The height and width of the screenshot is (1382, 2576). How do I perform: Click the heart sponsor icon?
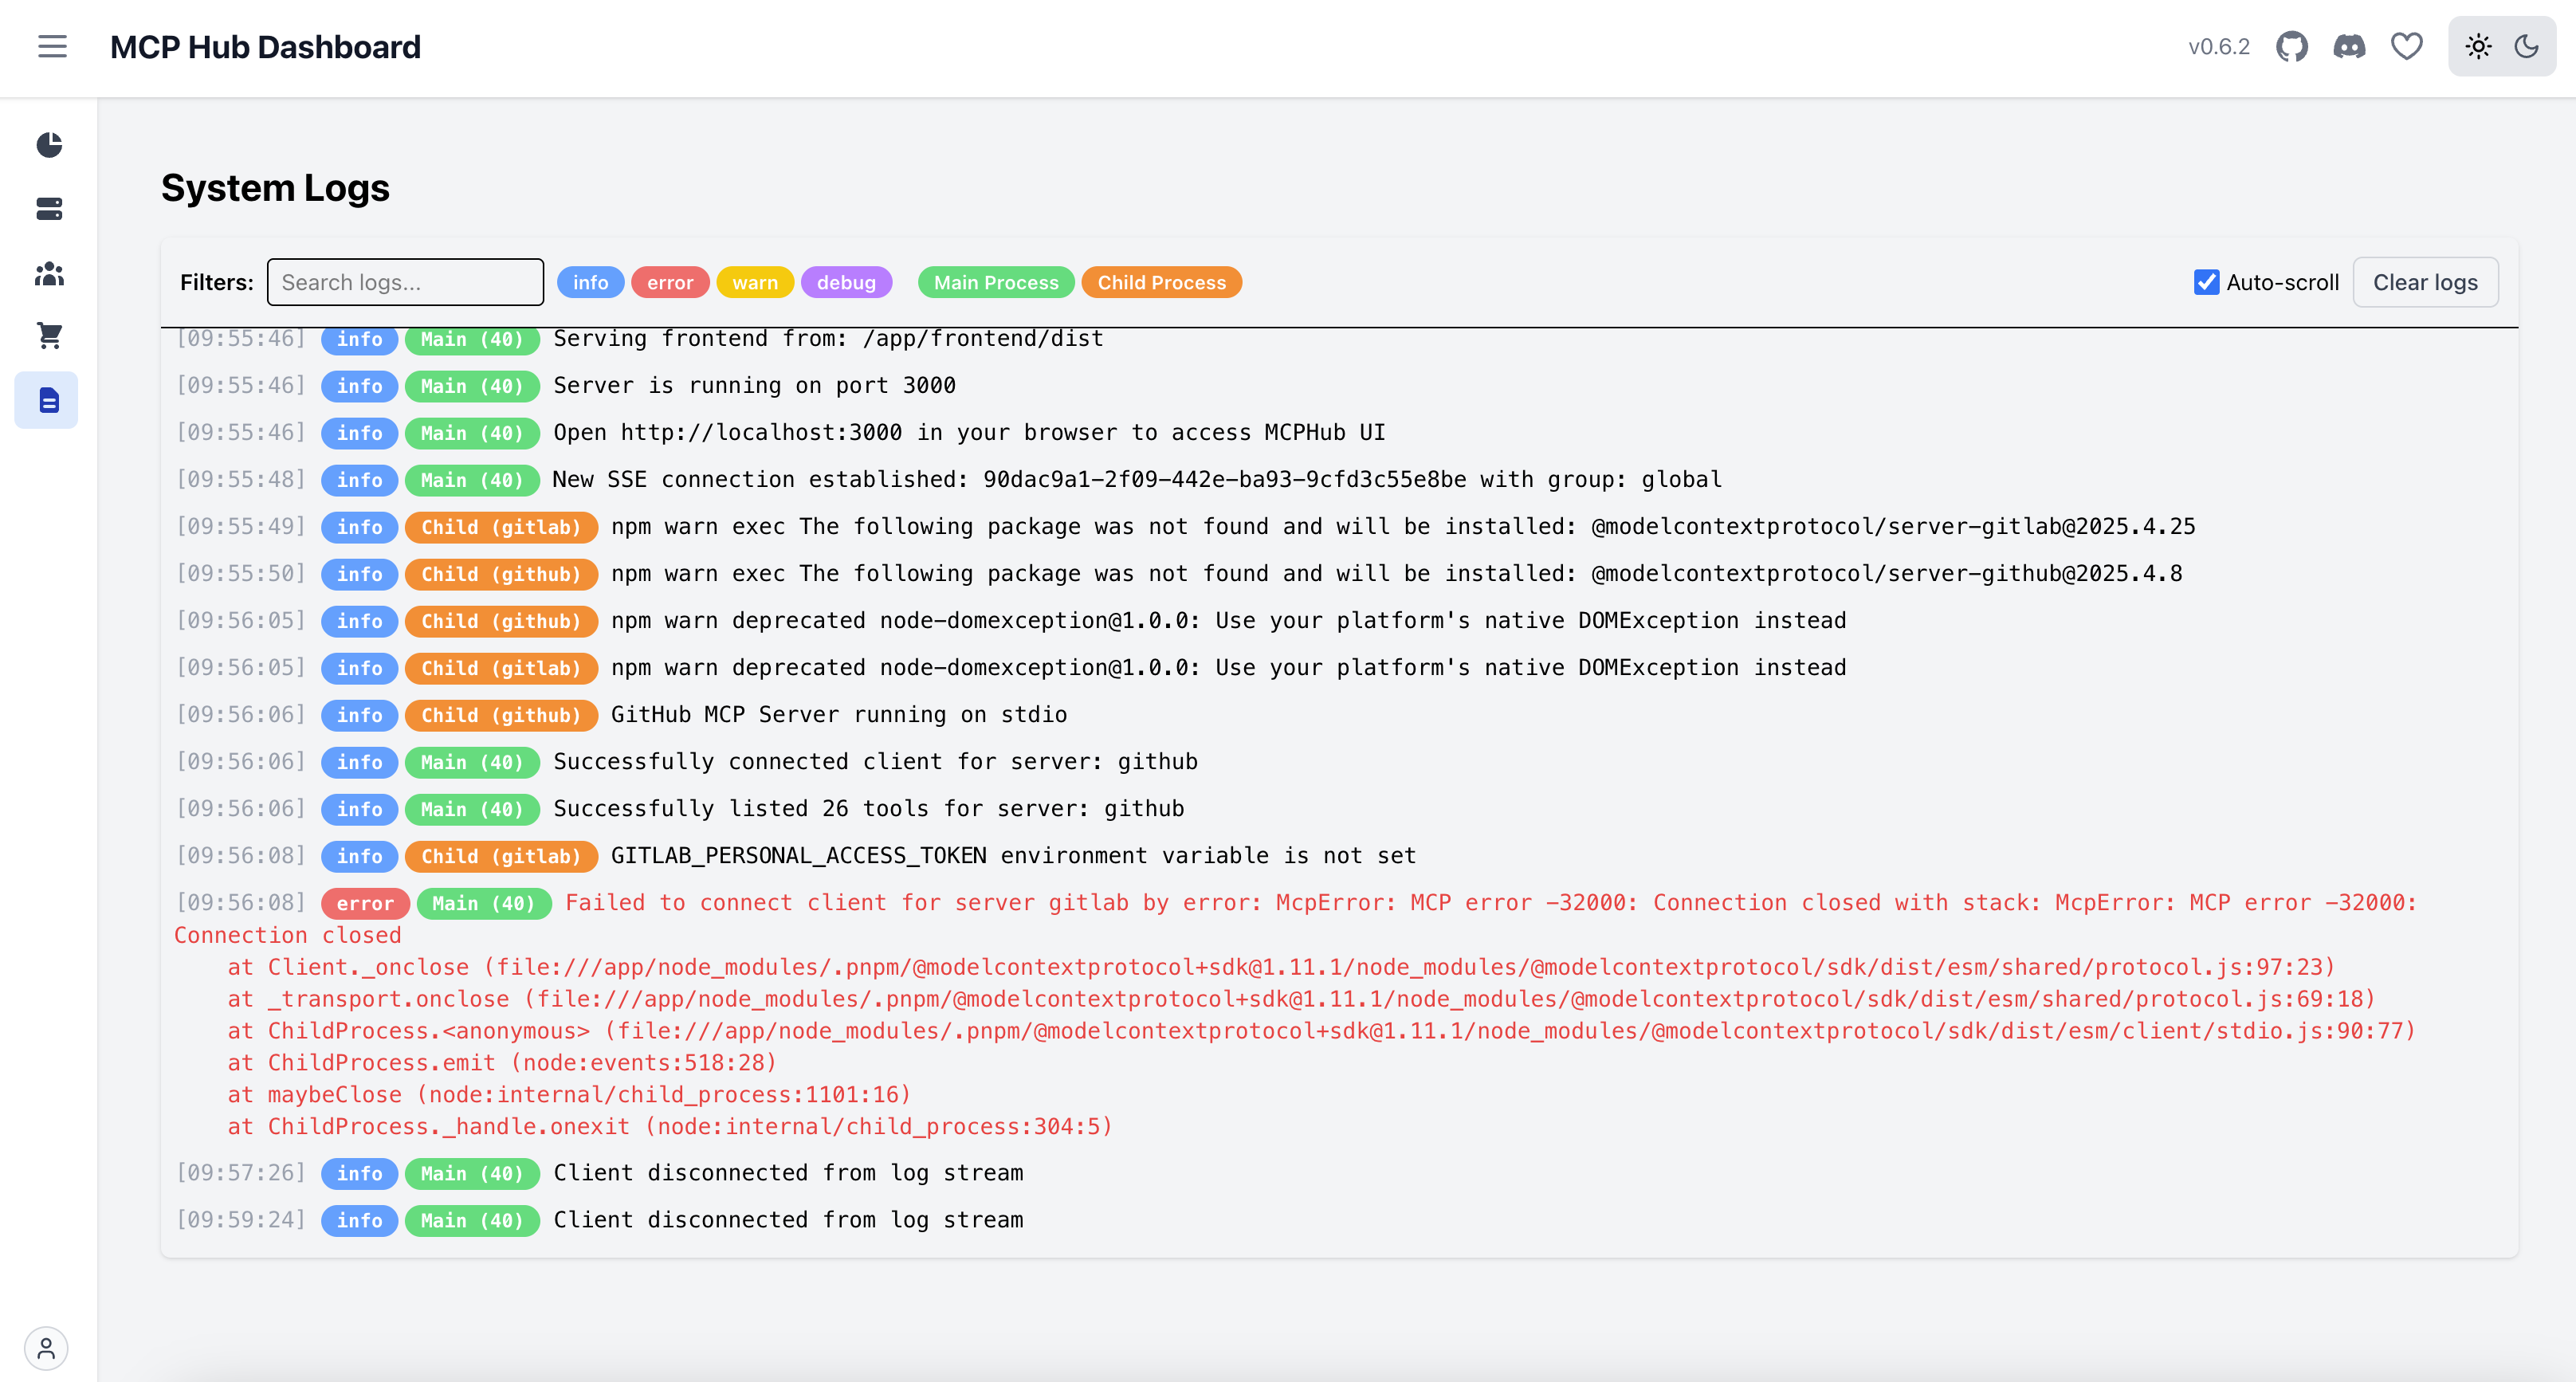pos(2407,47)
